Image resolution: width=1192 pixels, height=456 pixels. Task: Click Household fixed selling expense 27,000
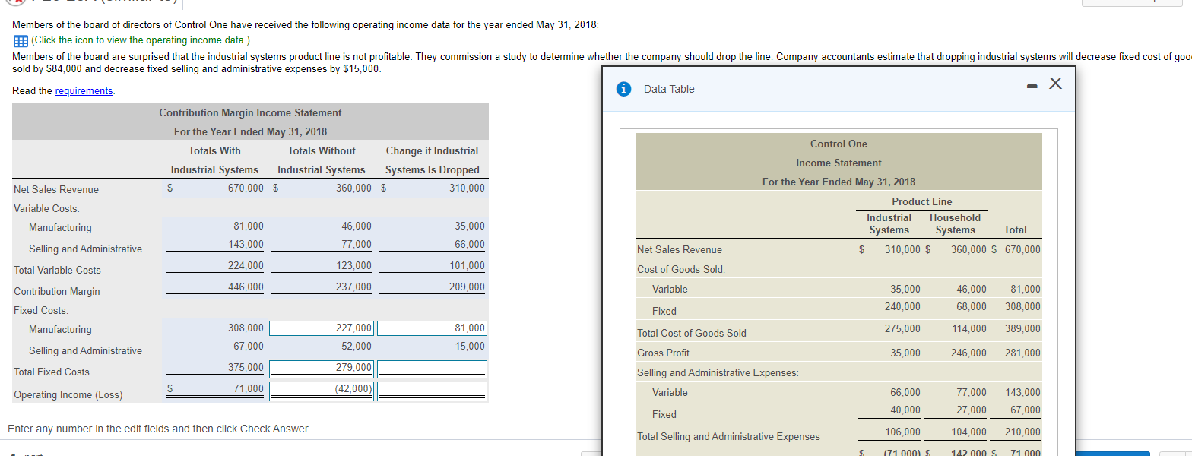pos(971,410)
